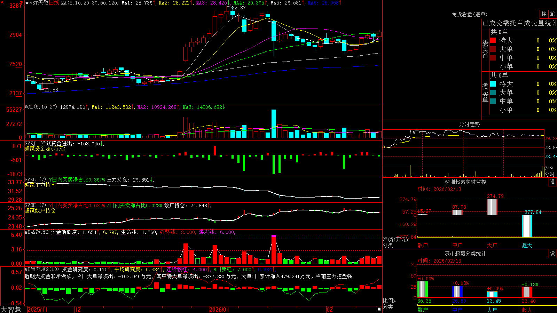This screenshot has height=313, width=557.
Task: Open 设 settings for 深市超赢分类统计 panel
Action: coord(552,254)
